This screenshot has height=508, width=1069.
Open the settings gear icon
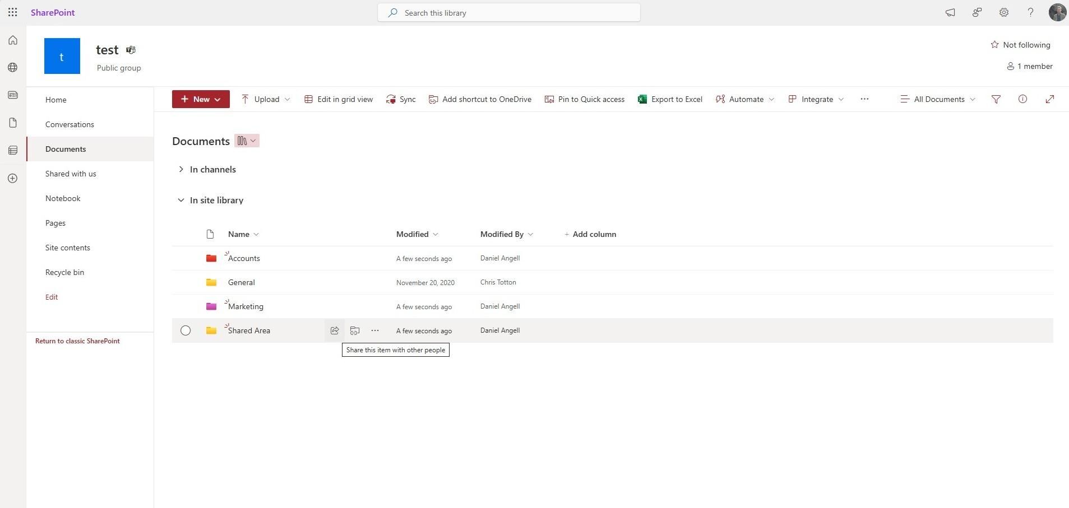1004,12
